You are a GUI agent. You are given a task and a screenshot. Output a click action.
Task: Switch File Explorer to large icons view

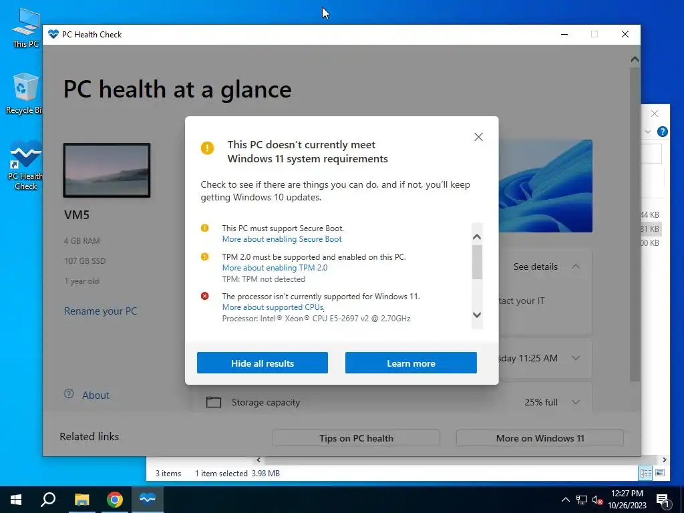tap(660, 473)
